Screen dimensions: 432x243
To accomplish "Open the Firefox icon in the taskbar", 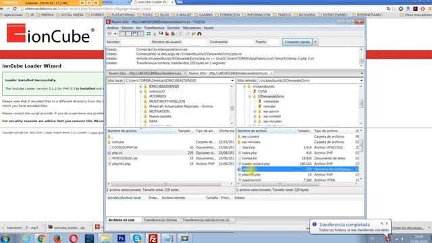I will 57,238.
